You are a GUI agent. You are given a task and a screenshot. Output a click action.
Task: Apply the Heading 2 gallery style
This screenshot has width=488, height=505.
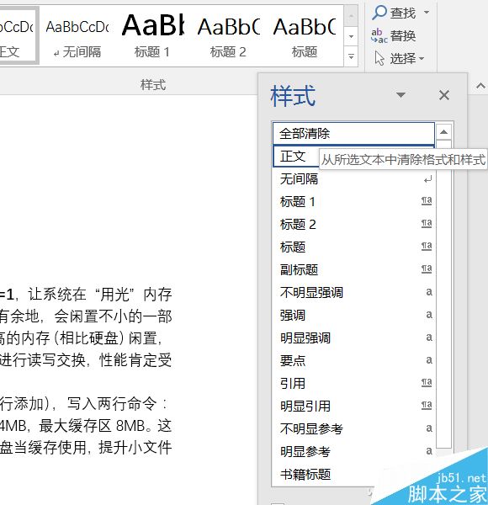click(x=228, y=36)
